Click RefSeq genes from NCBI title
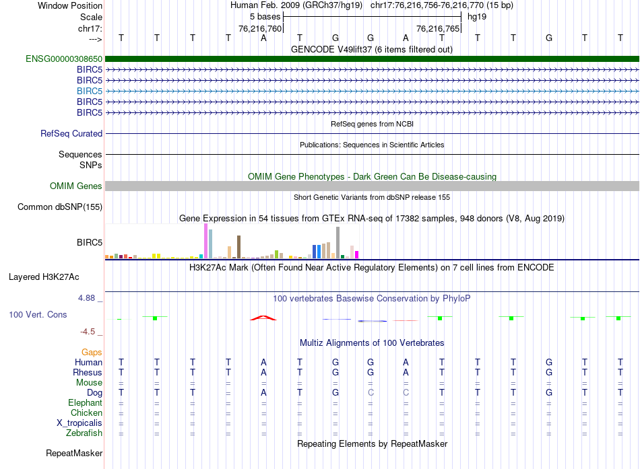The image size is (640, 469). click(x=373, y=124)
